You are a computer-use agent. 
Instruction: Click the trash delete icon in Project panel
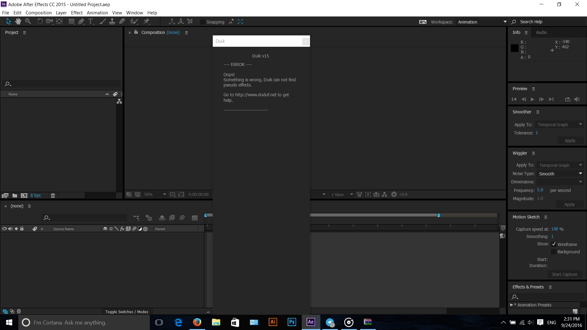53,196
